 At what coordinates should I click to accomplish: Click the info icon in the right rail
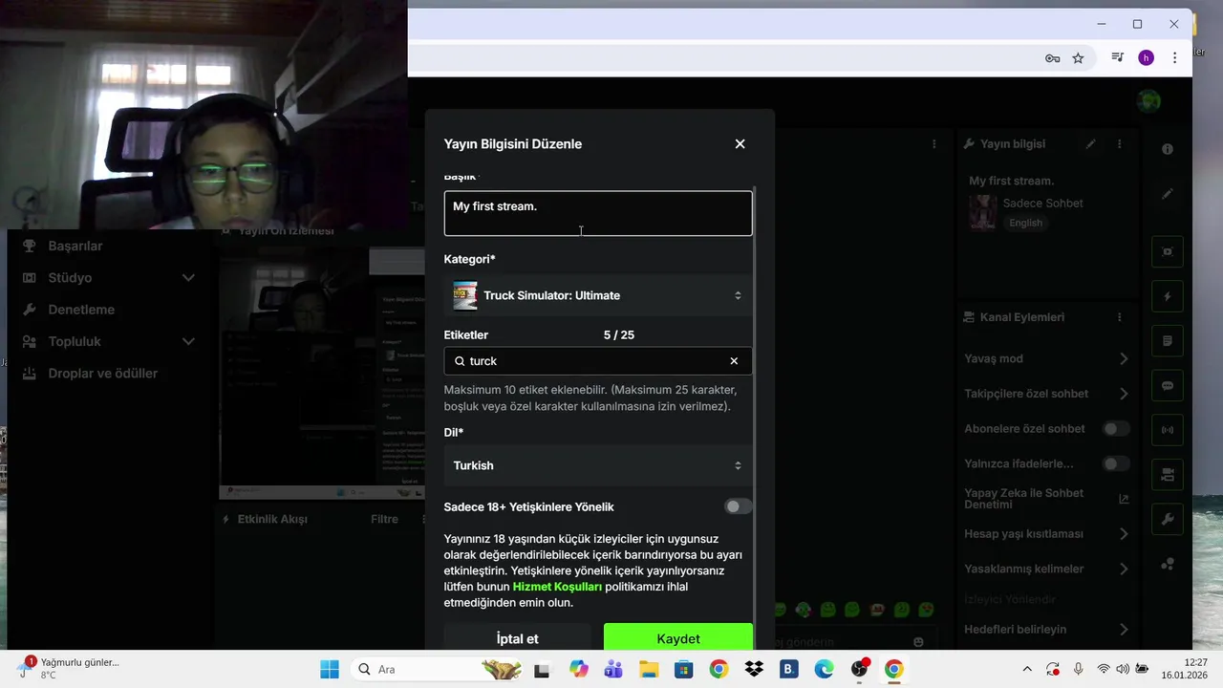click(1168, 150)
